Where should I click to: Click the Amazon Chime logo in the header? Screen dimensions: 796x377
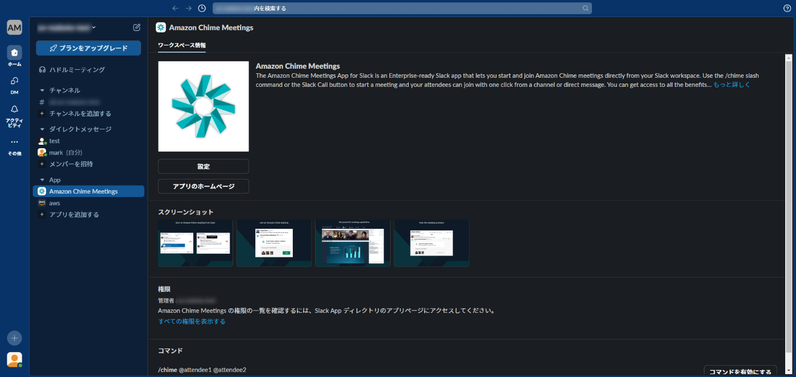[161, 27]
